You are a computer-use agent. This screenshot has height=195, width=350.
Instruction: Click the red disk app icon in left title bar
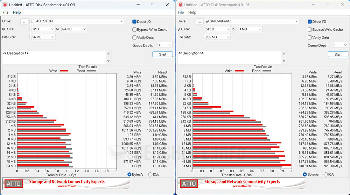[x=5, y=5]
